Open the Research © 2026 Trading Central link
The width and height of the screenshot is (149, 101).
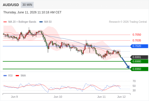pos(128,22)
